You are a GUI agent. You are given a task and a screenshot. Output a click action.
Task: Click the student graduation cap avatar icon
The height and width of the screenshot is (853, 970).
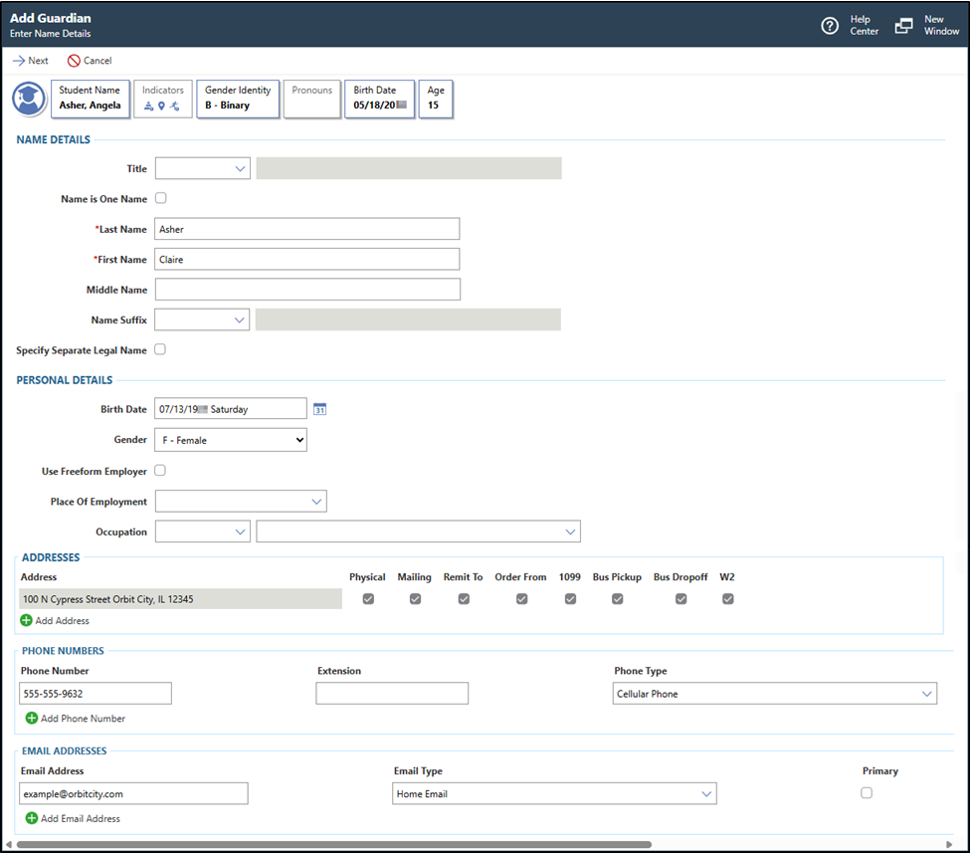[x=27, y=101]
